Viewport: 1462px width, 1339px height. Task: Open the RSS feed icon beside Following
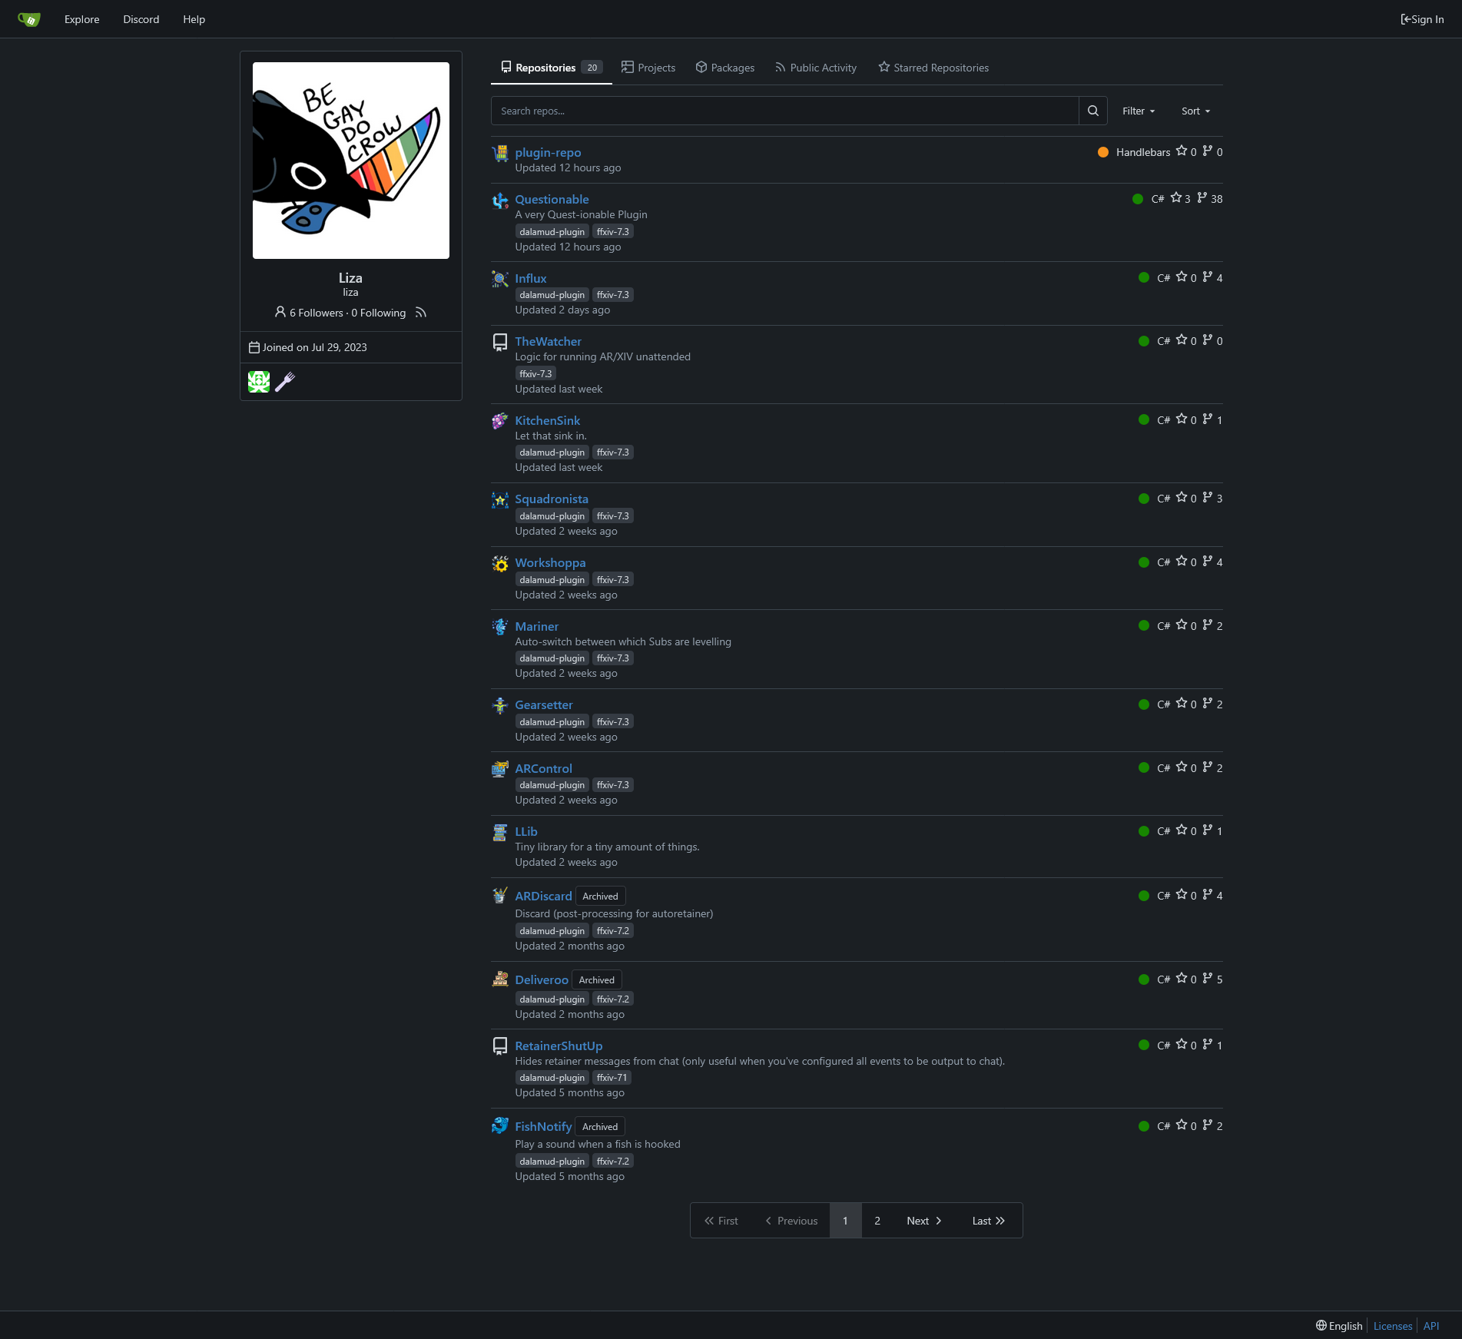[420, 313]
